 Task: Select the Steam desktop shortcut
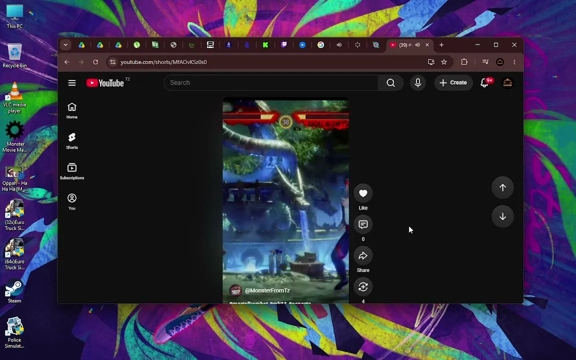point(14,292)
